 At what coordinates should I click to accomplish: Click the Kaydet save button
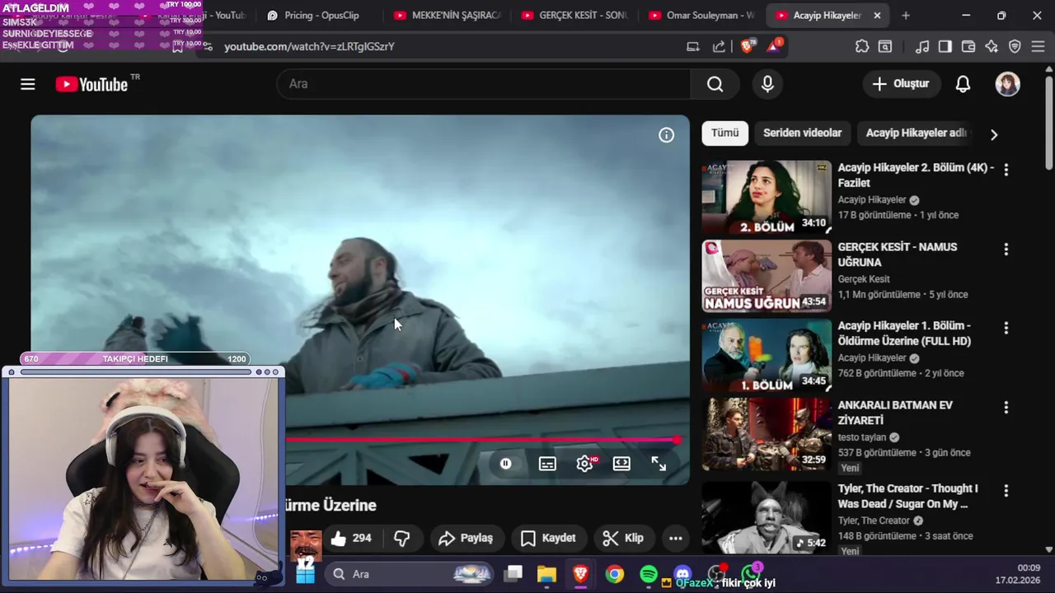coord(548,538)
